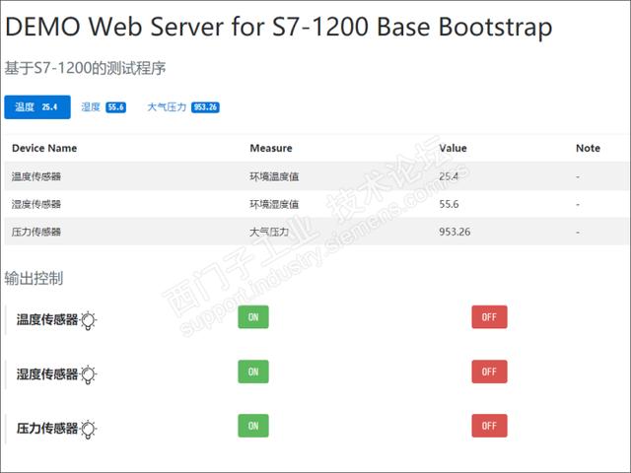631x473 pixels.
Task: Select the 温度 tab showing 25.4
Action: [37, 107]
